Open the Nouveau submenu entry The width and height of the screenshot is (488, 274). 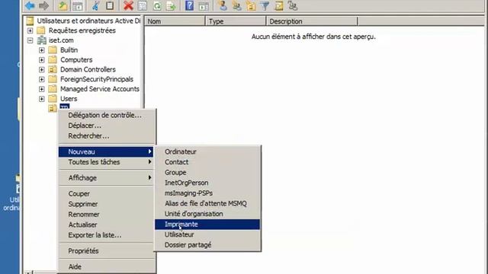[107, 151]
